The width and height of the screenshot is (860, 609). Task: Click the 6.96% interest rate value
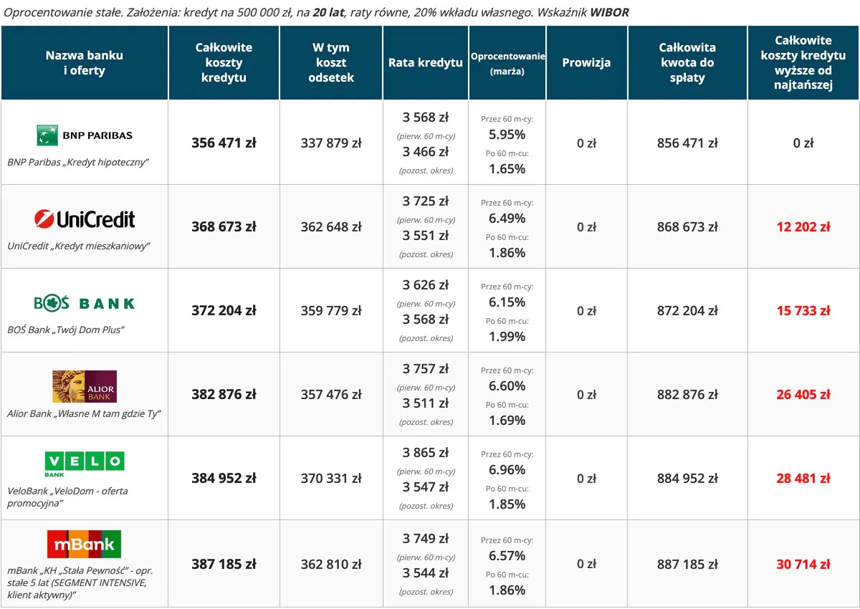coord(507,469)
